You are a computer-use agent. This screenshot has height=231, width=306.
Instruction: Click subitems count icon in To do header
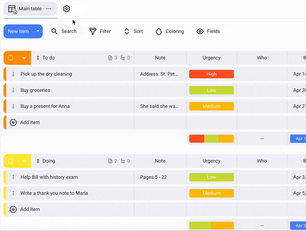[x=123, y=58]
